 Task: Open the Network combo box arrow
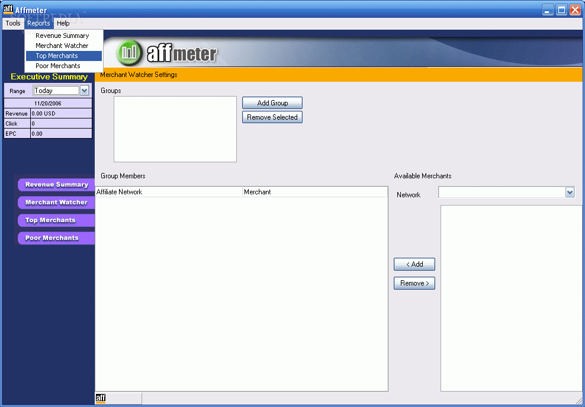(570, 193)
